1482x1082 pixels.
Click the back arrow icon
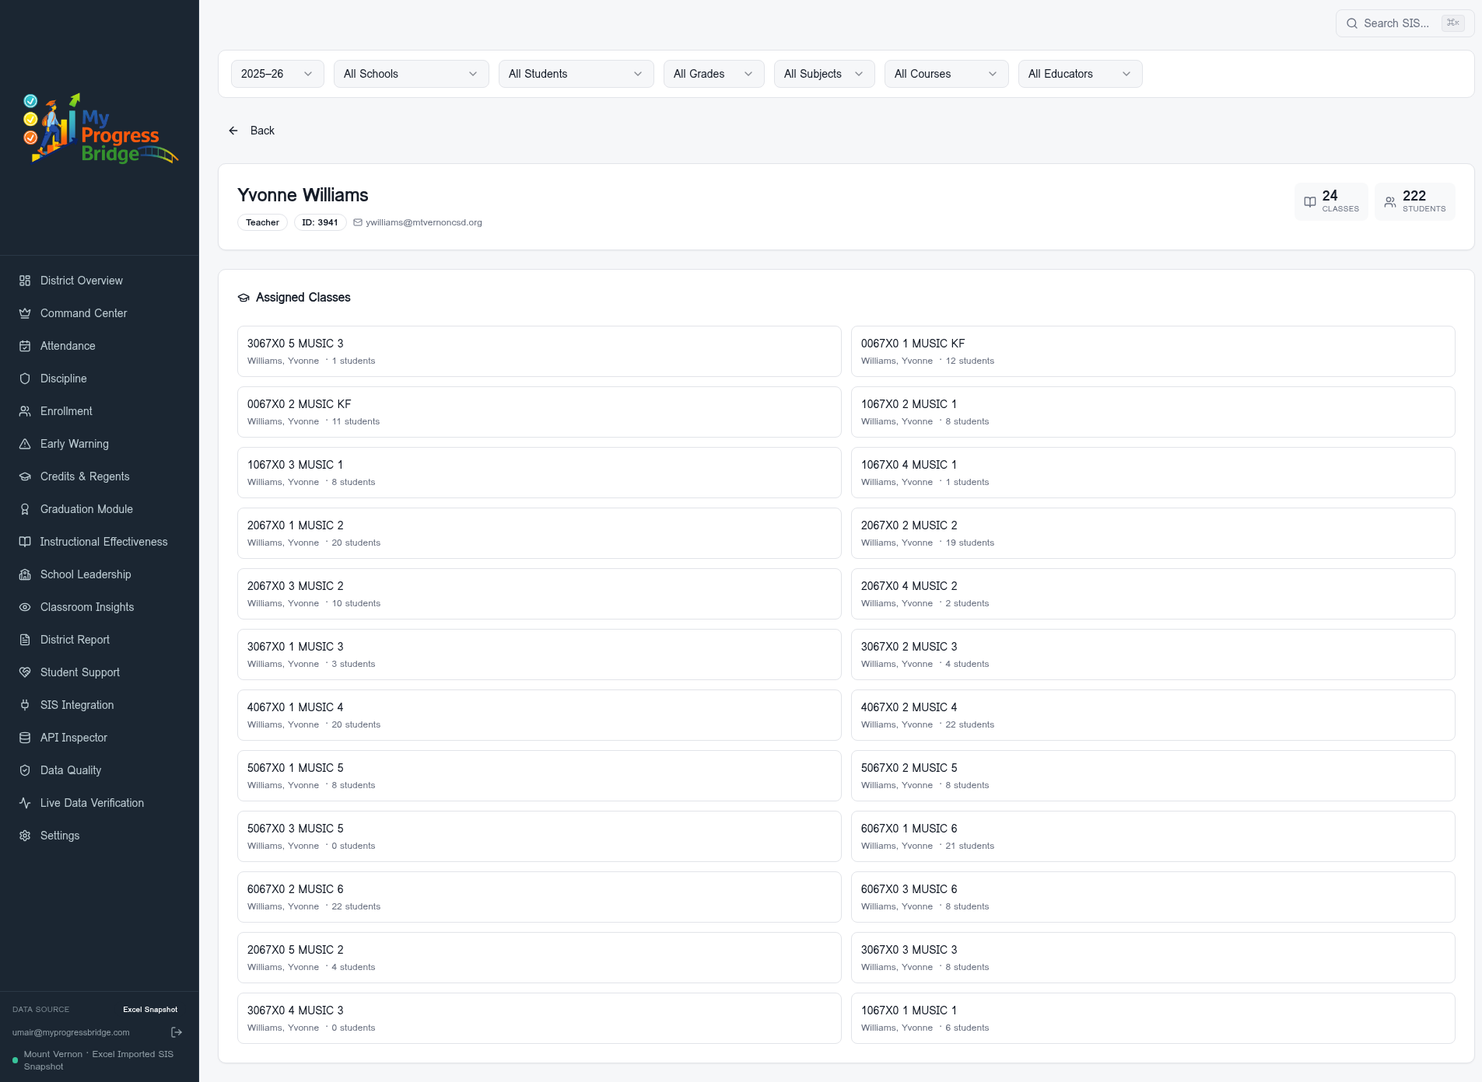pyautogui.click(x=233, y=131)
